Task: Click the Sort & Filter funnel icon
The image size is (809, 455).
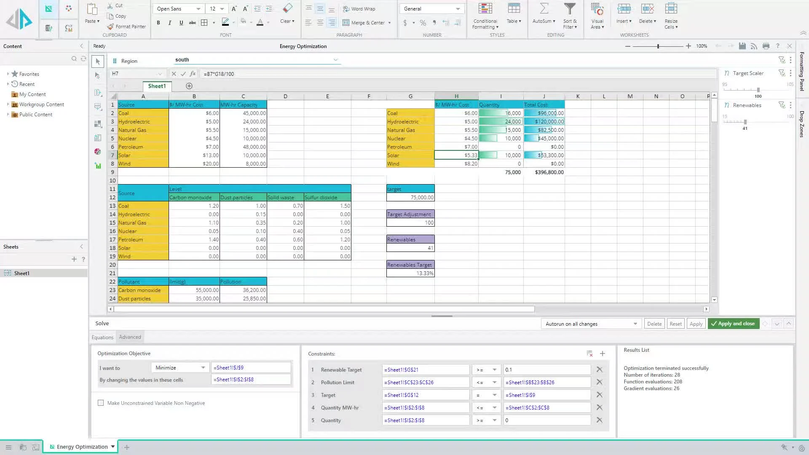Action: (x=570, y=9)
